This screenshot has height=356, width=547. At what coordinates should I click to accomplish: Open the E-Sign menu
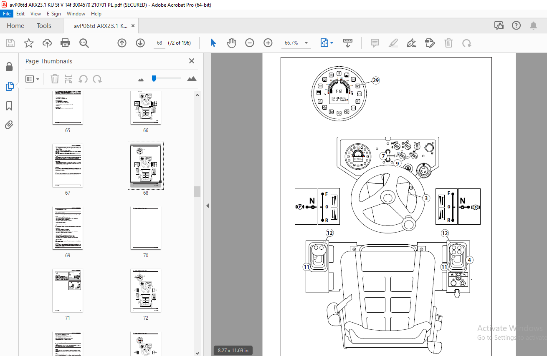click(x=54, y=14)
